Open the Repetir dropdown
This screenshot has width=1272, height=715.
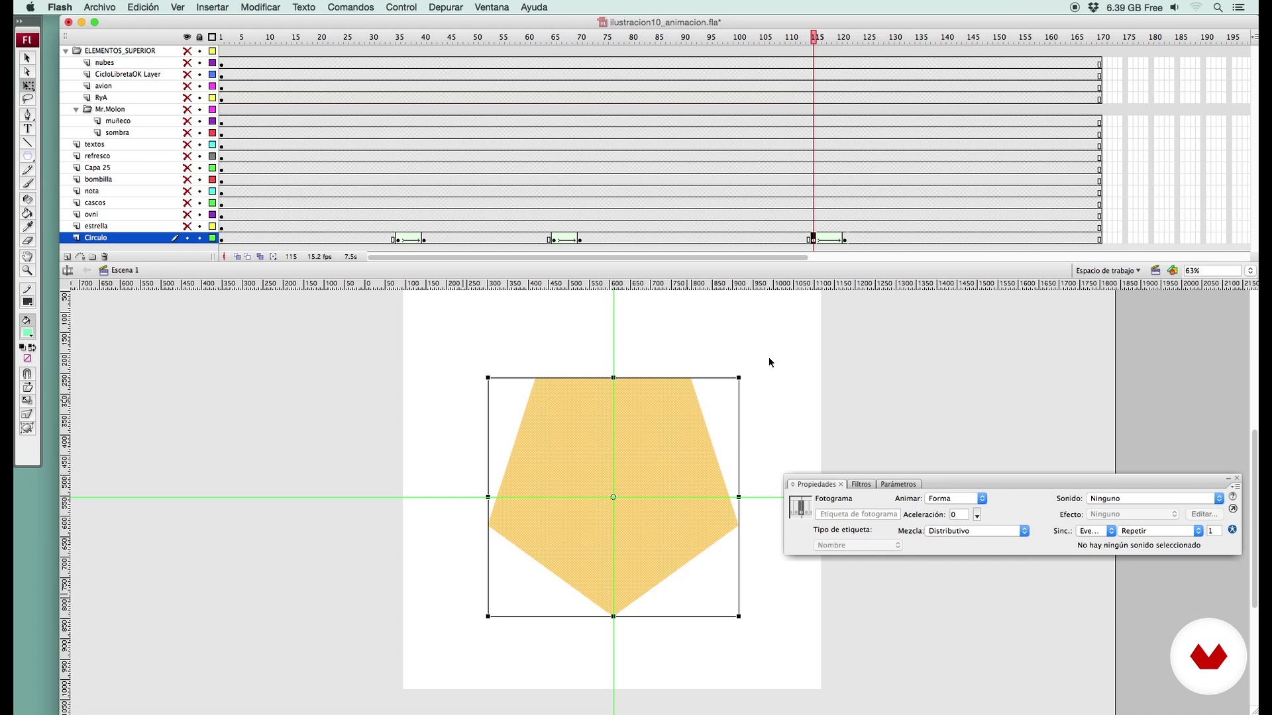point(1161,531)
